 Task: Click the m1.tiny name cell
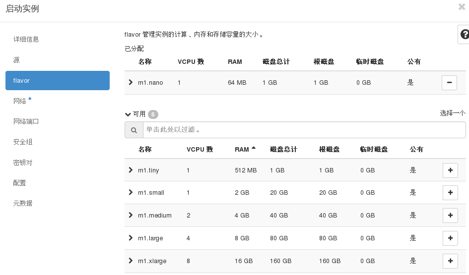pos(148,170)
